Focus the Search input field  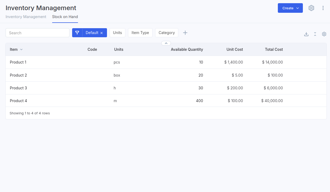38,33
